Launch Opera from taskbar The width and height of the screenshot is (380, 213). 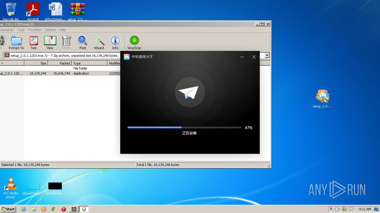(64, 209)
